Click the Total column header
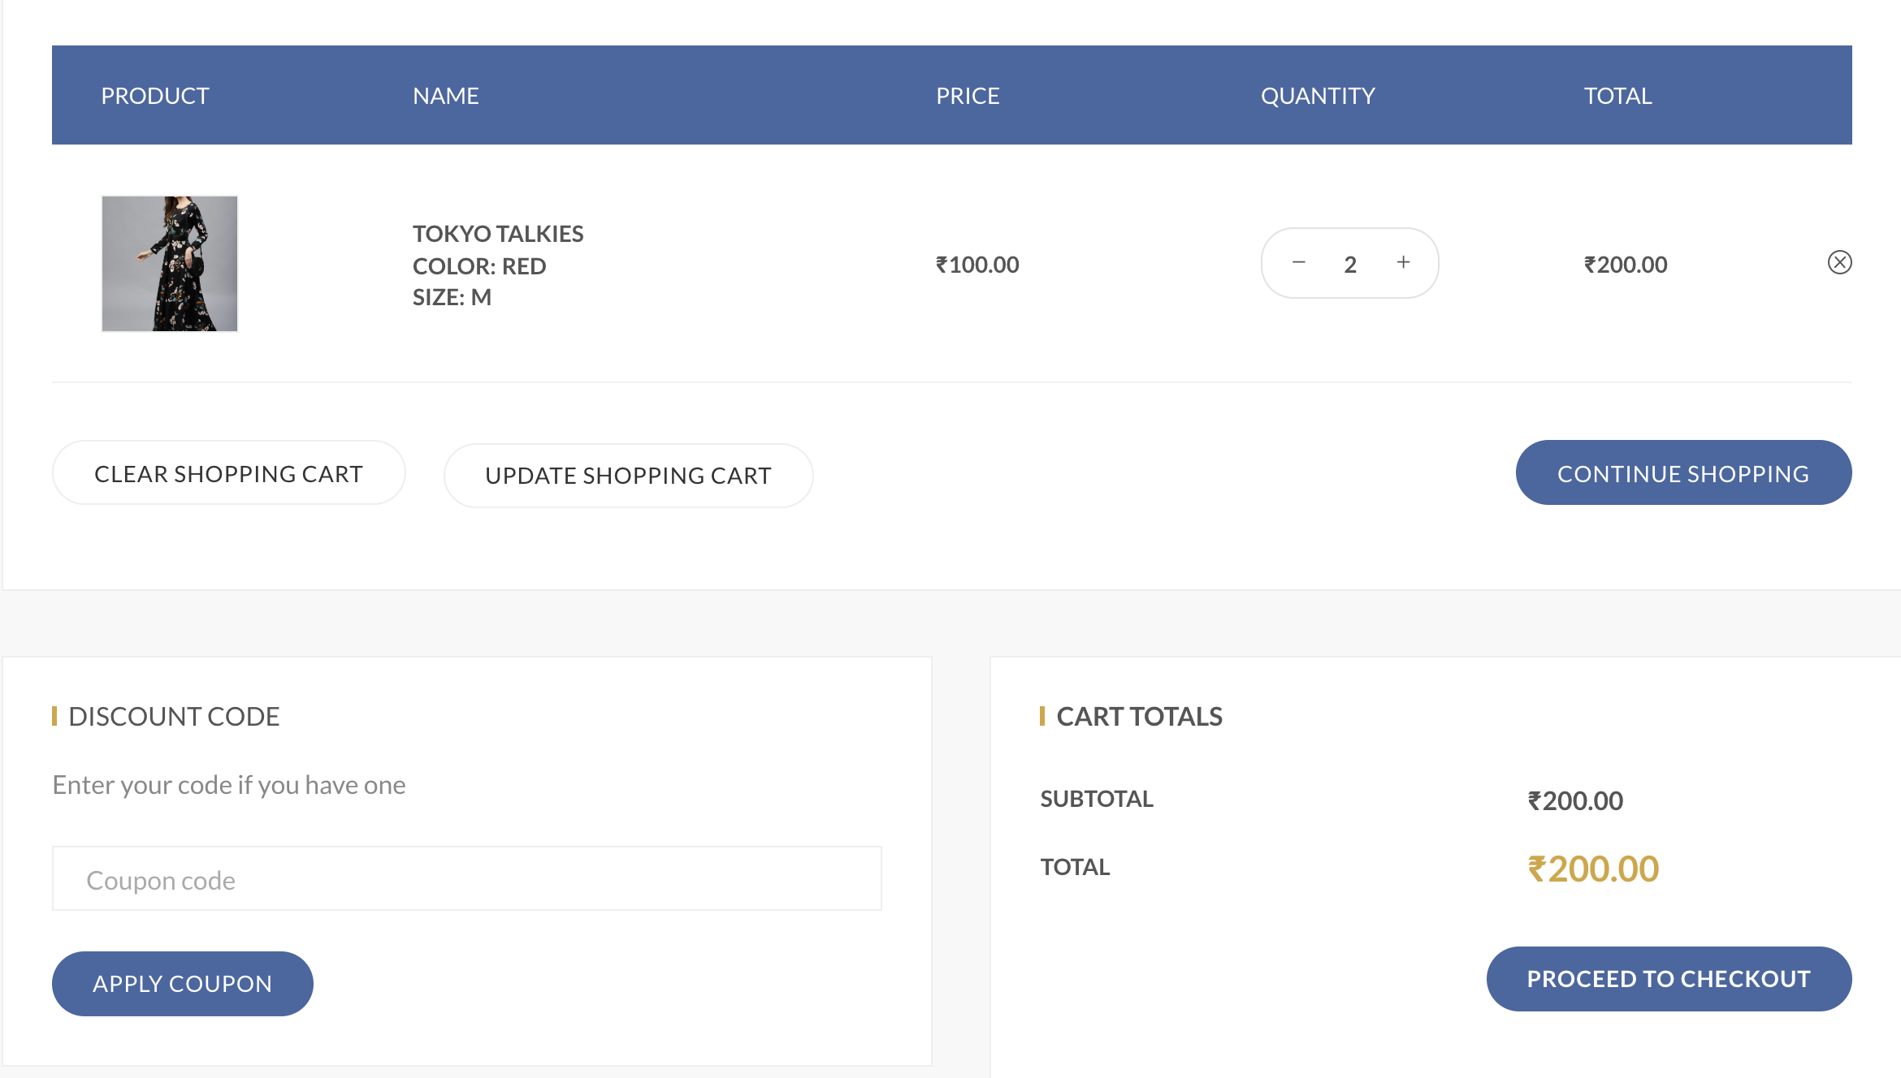This screenshot has width=1901, height=1078. click(x=1617, y=96)
